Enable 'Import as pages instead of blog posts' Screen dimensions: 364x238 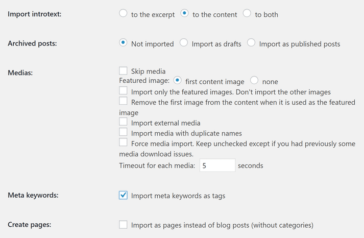pyautogui.click(x=123, y=224)
